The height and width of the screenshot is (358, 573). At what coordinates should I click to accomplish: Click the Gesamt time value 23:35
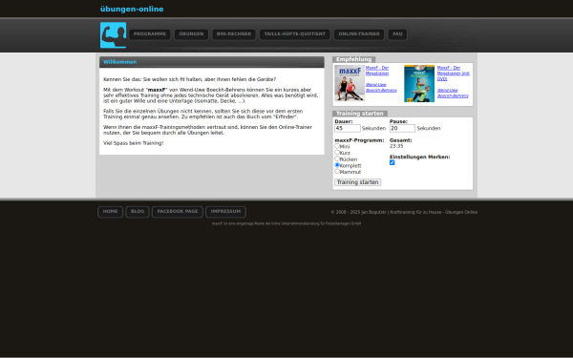click(x=396, y=146)
